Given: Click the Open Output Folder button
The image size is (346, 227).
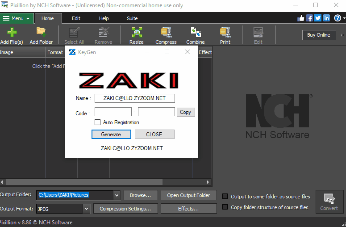Looking at the screenshot, I should click(189, 195).
